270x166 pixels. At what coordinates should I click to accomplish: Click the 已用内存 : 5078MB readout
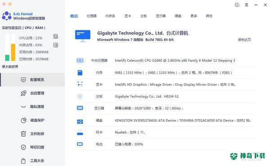pyautogui.click(x=34, y=59)
